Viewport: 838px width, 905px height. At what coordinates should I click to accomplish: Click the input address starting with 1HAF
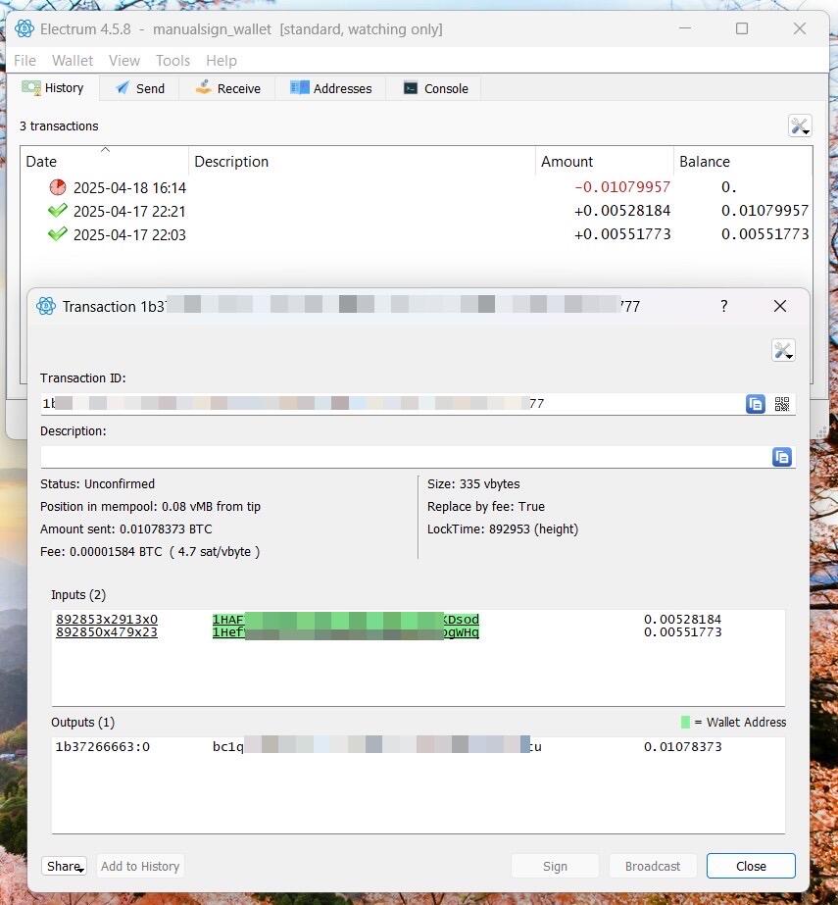pyautogui.click(x=346, y=620)
